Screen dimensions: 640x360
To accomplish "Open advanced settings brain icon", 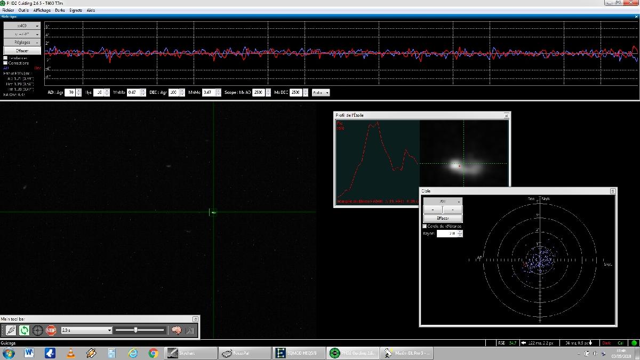I will (177, 330).
